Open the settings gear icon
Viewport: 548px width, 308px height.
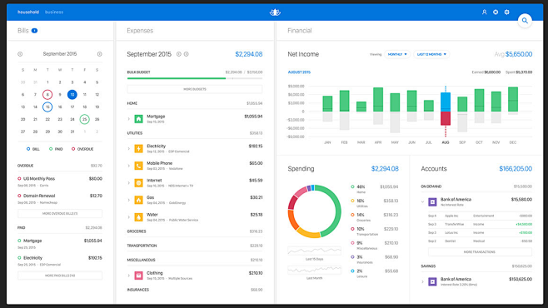(x=506, y=12)
